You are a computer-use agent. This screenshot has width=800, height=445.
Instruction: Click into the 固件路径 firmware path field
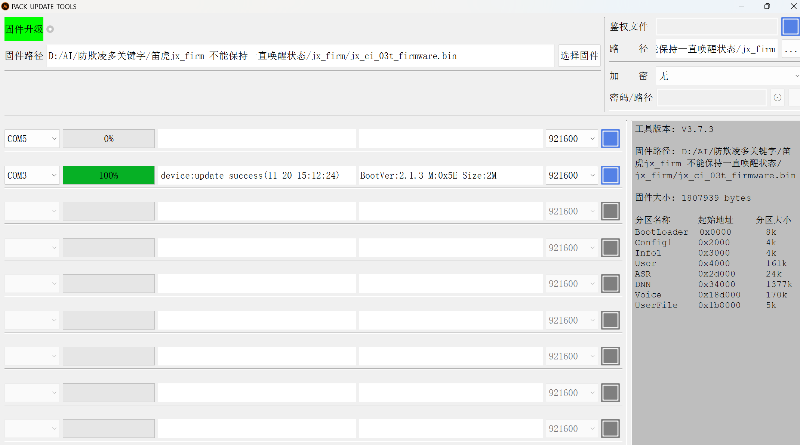300,56
